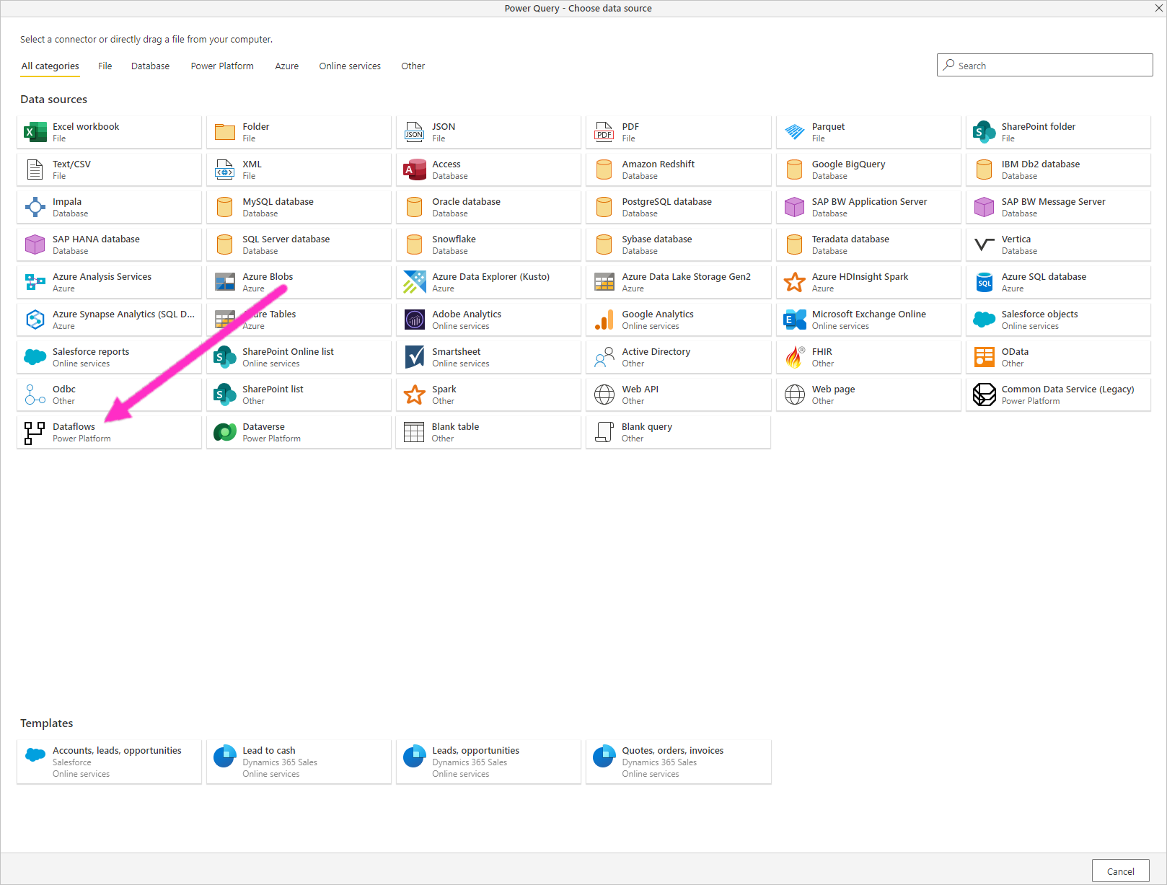Click the Cancel button

click(1120, 871)
